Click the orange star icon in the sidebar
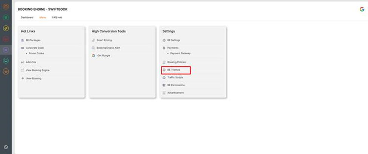 pyautogui.click(x=6, y=71)
